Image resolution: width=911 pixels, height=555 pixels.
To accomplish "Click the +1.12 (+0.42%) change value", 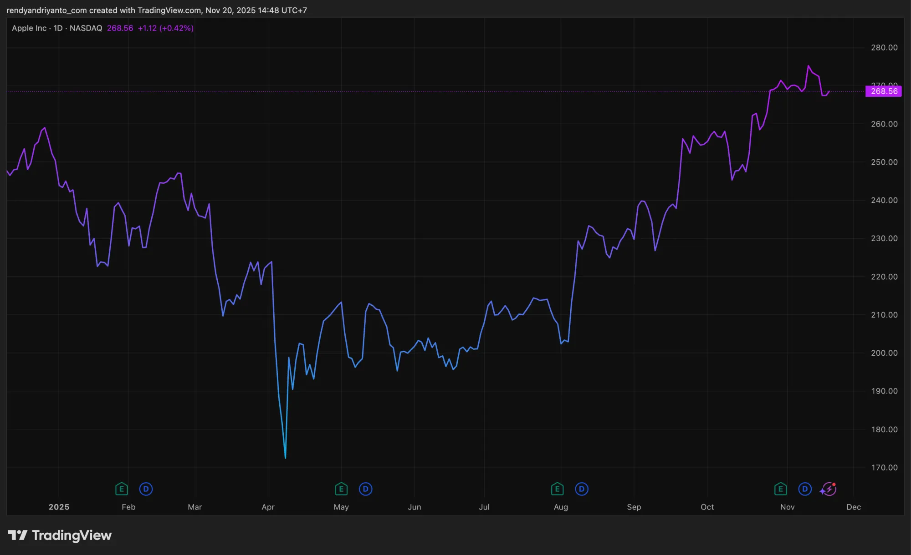I will tap(166, 28).
